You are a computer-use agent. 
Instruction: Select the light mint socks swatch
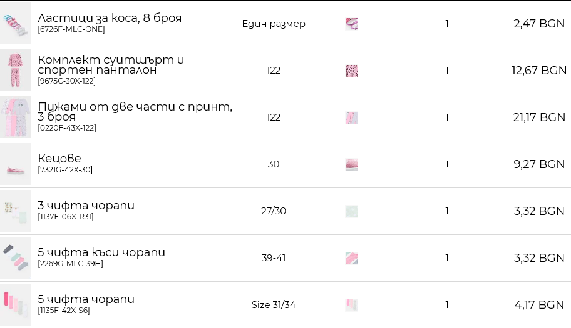point(351,212)
